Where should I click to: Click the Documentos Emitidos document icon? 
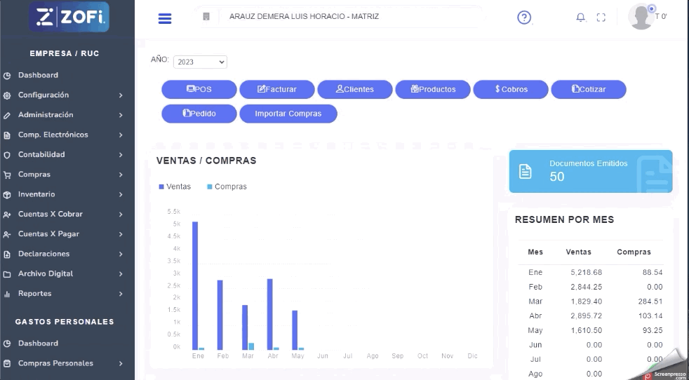(525, 171)
